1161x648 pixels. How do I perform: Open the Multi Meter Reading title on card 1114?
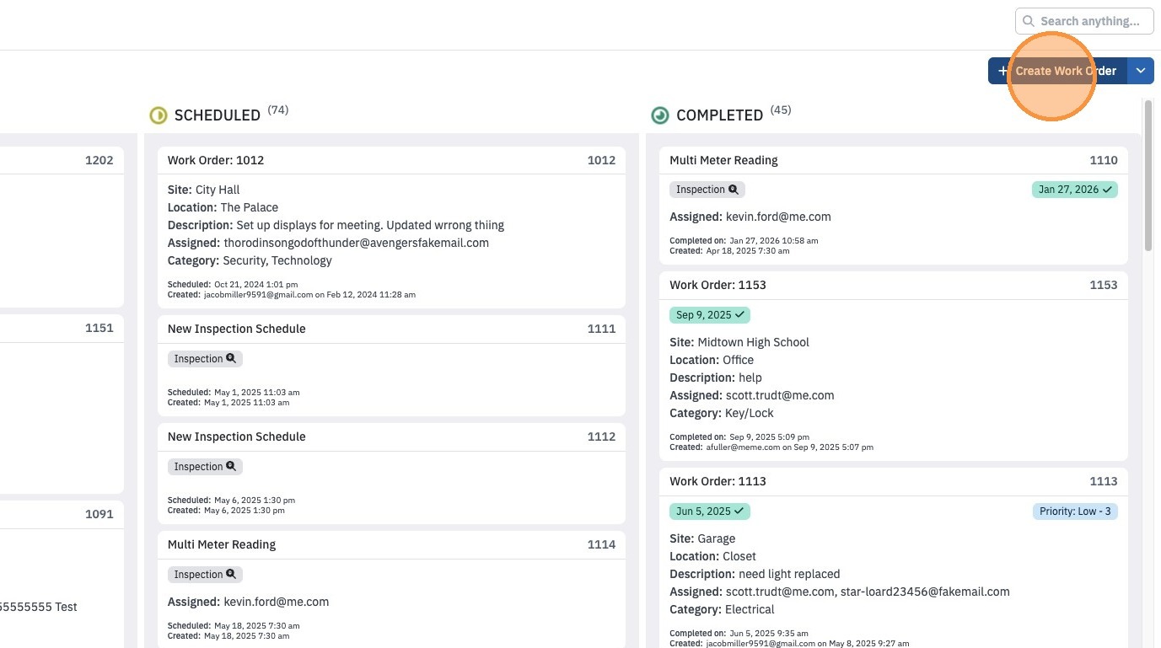pyautogui.click(x=222, y=544)
